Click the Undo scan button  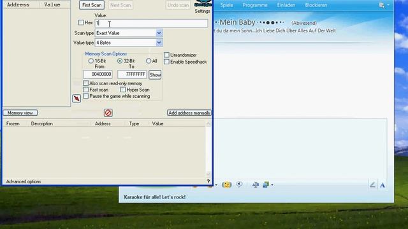click(178, 5)
